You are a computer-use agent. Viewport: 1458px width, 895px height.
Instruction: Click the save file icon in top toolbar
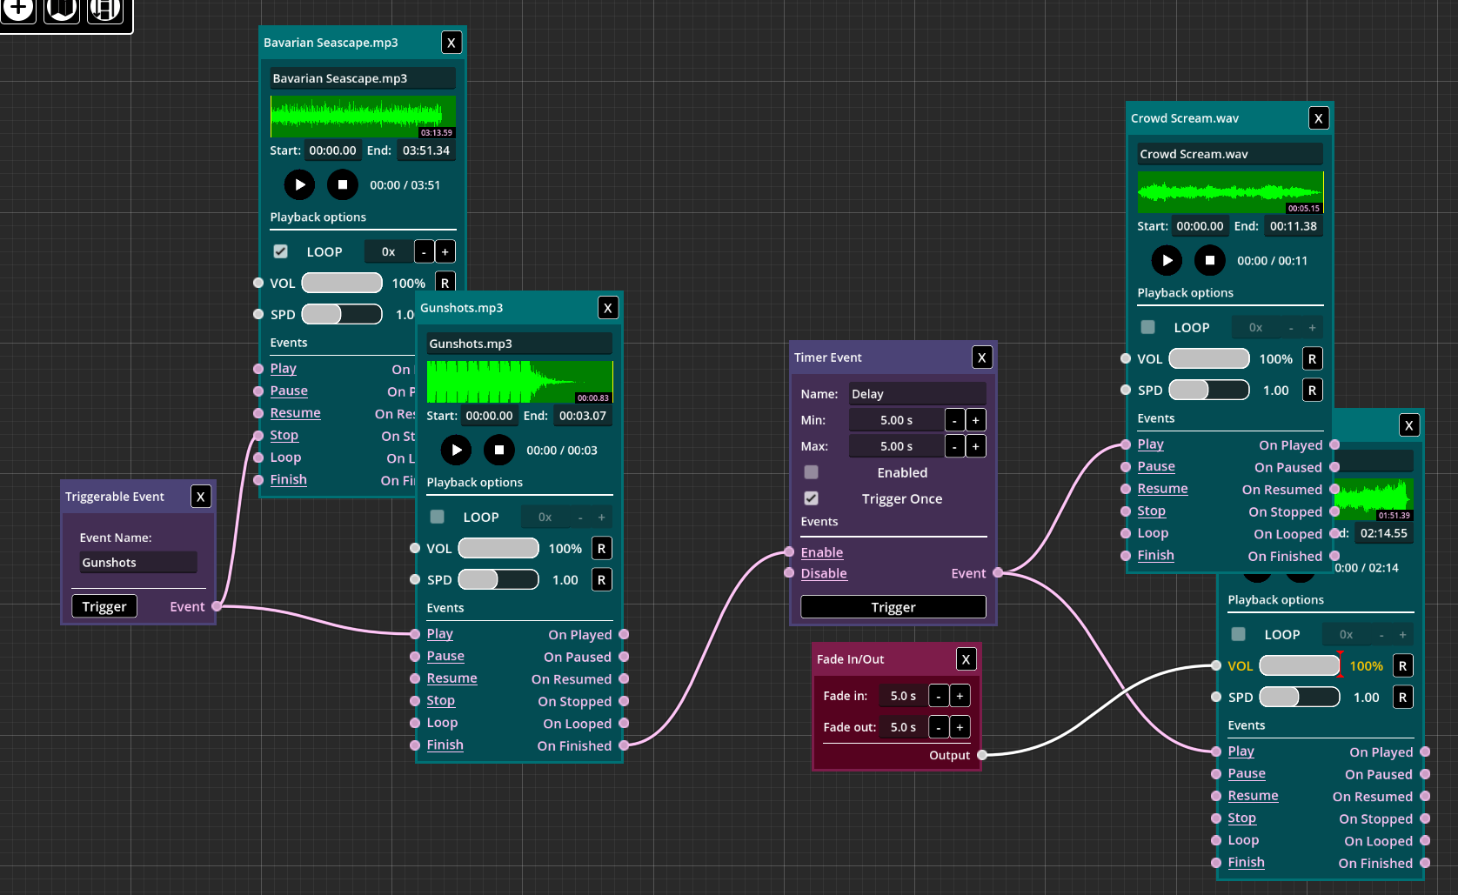pos(105,10)
